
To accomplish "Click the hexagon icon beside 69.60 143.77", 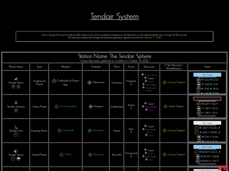I will [198, 161].
